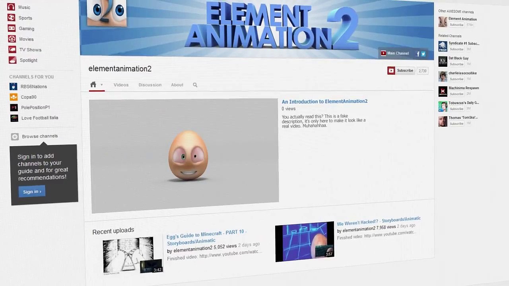The width and height of the screenshot is (509, 286).
Task: Click the Love Football Italia name
Action: tap(40, 118)
